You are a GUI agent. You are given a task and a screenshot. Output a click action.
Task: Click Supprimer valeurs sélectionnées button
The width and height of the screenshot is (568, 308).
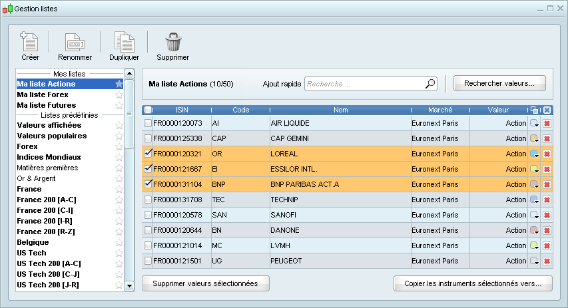(205, 283)
